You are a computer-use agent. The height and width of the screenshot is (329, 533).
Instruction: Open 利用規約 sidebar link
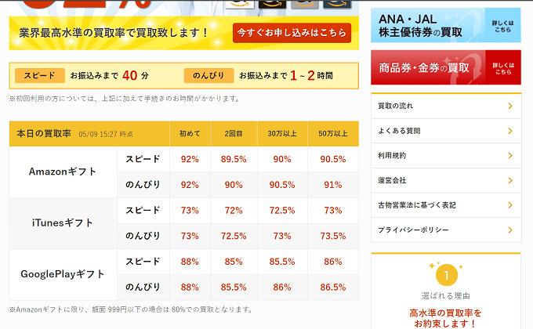point(446,156)
